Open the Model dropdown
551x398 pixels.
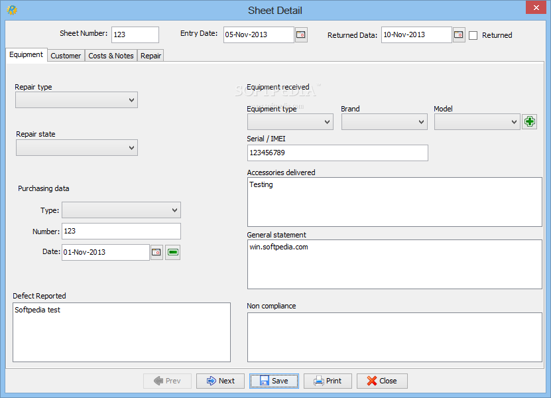(x=477, y=122)
